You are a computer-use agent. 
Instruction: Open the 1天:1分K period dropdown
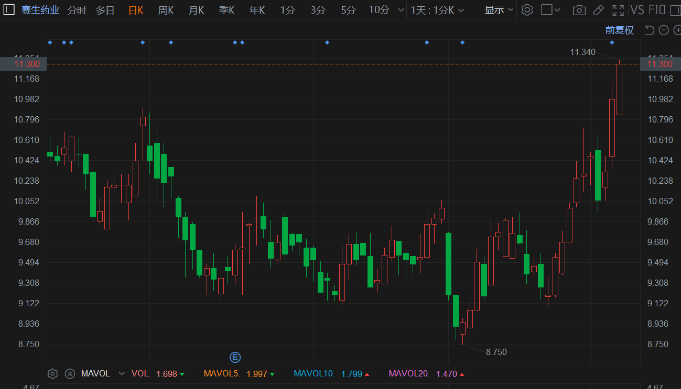[x=436, y=10]
